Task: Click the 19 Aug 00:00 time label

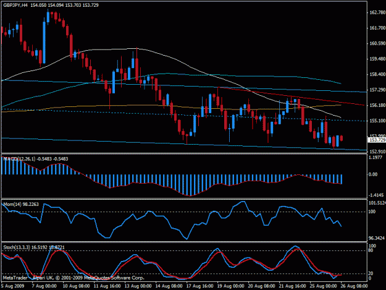Action: pyautogui.click(x=230, y=286)
